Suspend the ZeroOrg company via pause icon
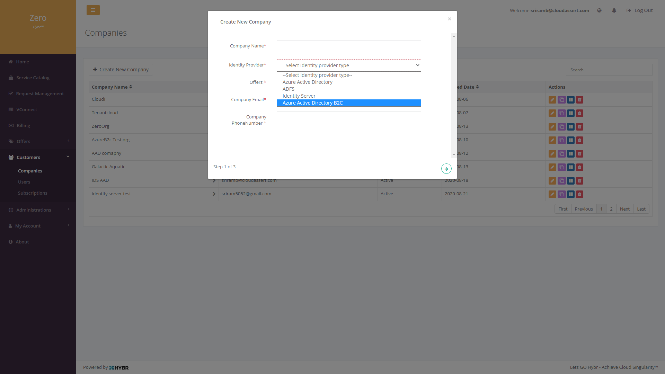The width and height of the screenshot is (665, 374). click(x=570, y=127)
